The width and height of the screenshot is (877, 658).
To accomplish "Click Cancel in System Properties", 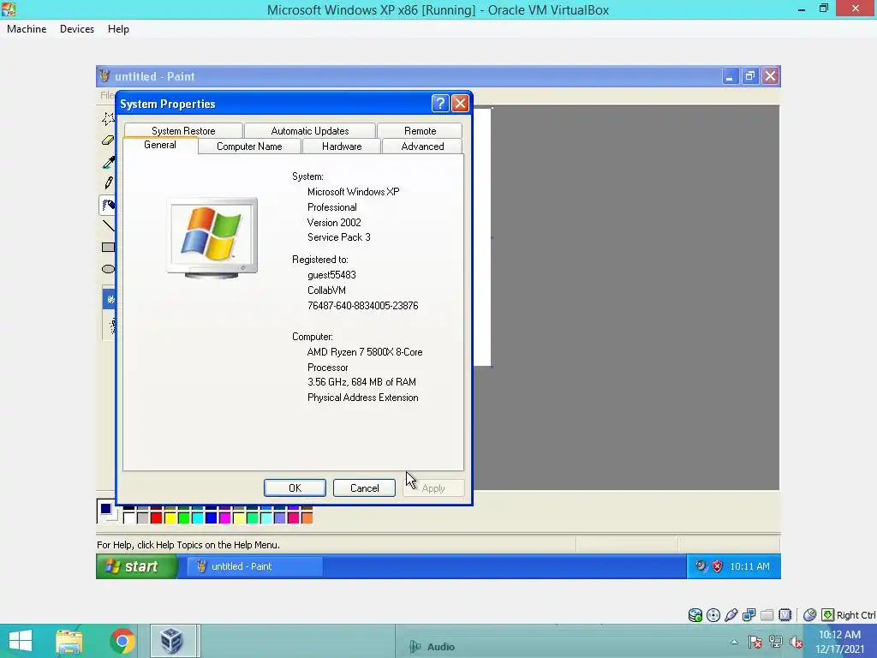I will 364,488.
